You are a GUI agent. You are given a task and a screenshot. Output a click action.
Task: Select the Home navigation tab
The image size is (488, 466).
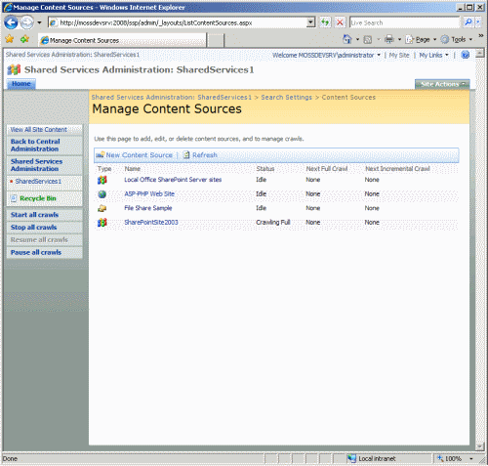[21, 84]
